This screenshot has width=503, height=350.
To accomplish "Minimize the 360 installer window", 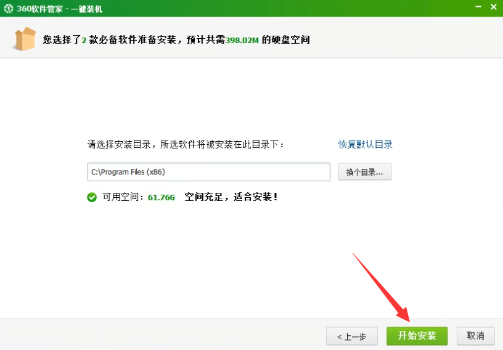I will [x=478, y=7].
